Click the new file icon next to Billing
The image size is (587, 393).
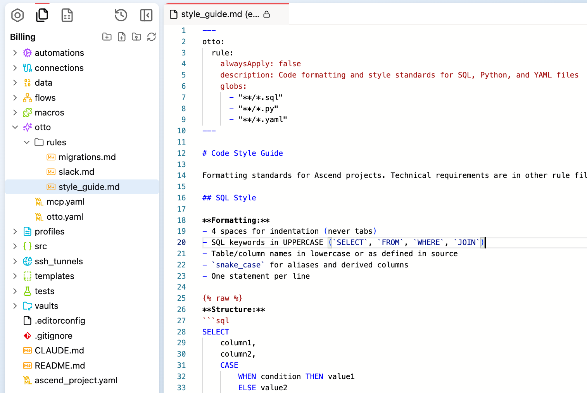point(122,37)
